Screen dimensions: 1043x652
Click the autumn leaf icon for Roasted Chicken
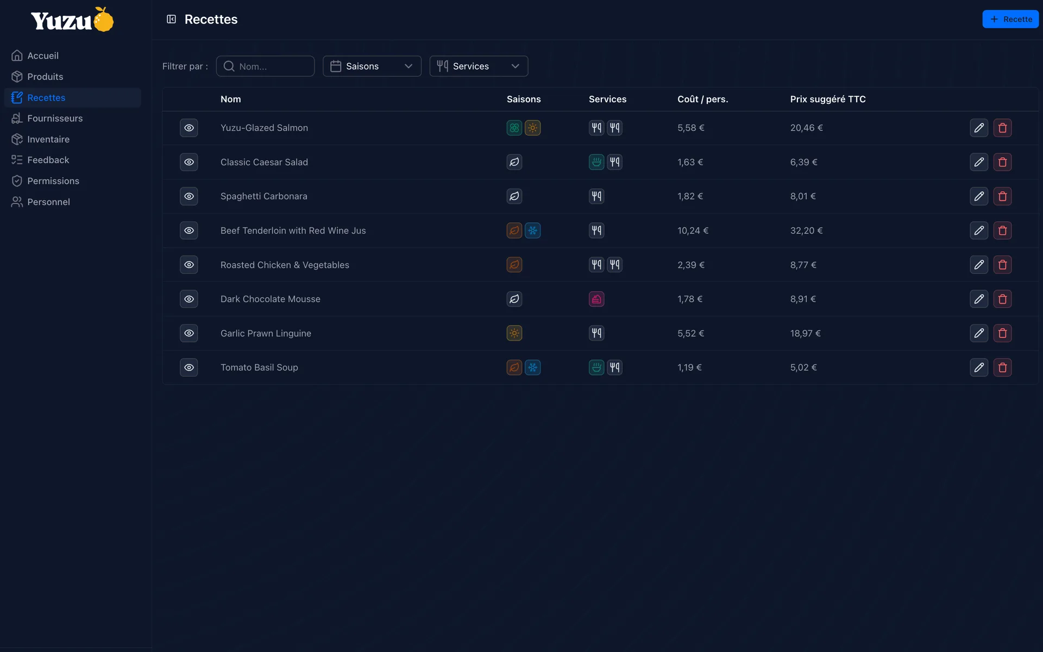[514, 265]
